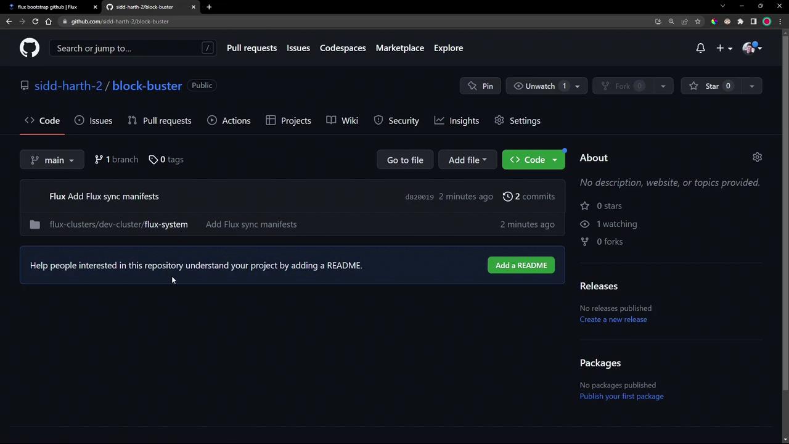Image resolution: width=789 pixels, height=444 pixels.
Task: Focus the Search or jump to field
Action: [126, 48]
